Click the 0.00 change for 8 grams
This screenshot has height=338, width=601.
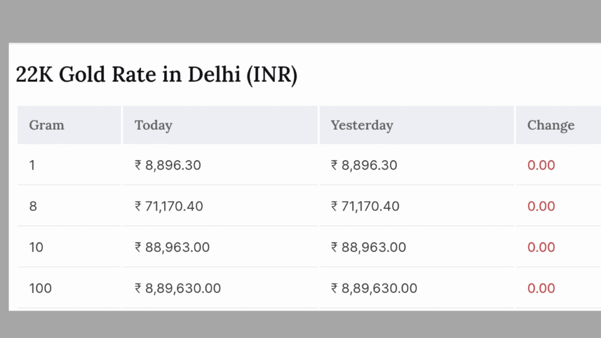pos(541,206)
